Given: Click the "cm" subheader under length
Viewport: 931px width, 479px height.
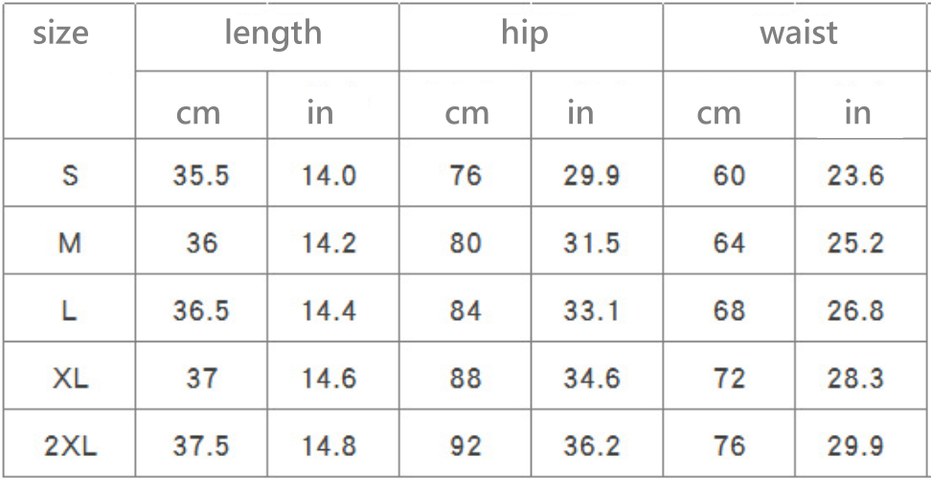Looking at the screenshot, I should (198, 113).
